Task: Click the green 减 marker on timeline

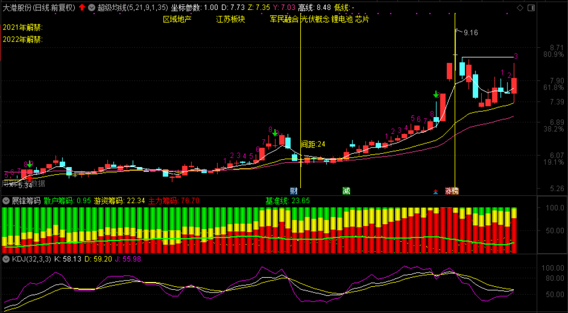Action: (346, 191)
